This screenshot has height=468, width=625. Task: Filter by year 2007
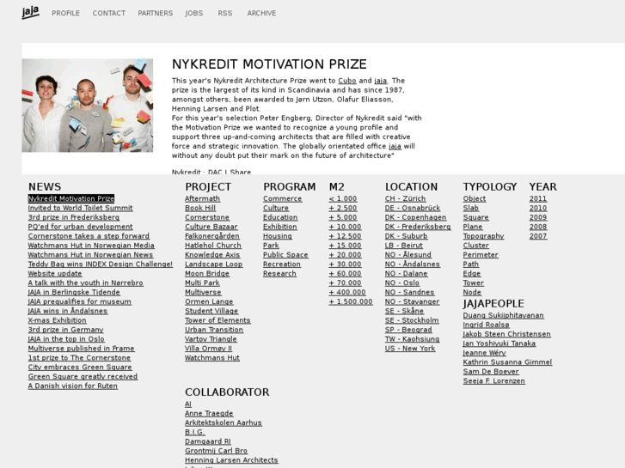538,236
